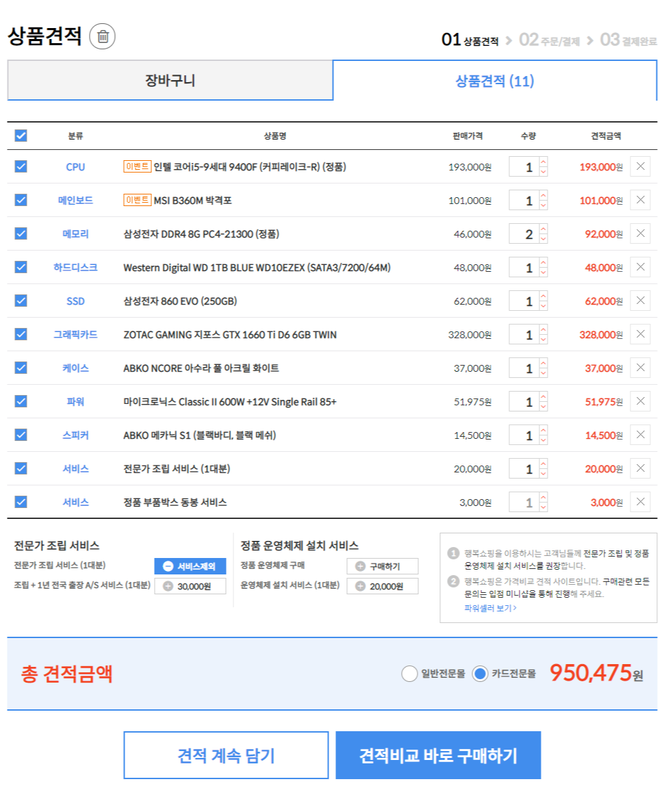Uncheck the select-all checkbox in header
Viewport: 666px width, 799px height.
coord(21,136)
